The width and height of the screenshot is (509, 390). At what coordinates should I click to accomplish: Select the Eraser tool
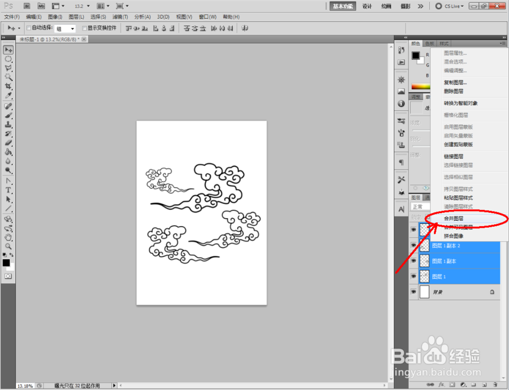9,143
